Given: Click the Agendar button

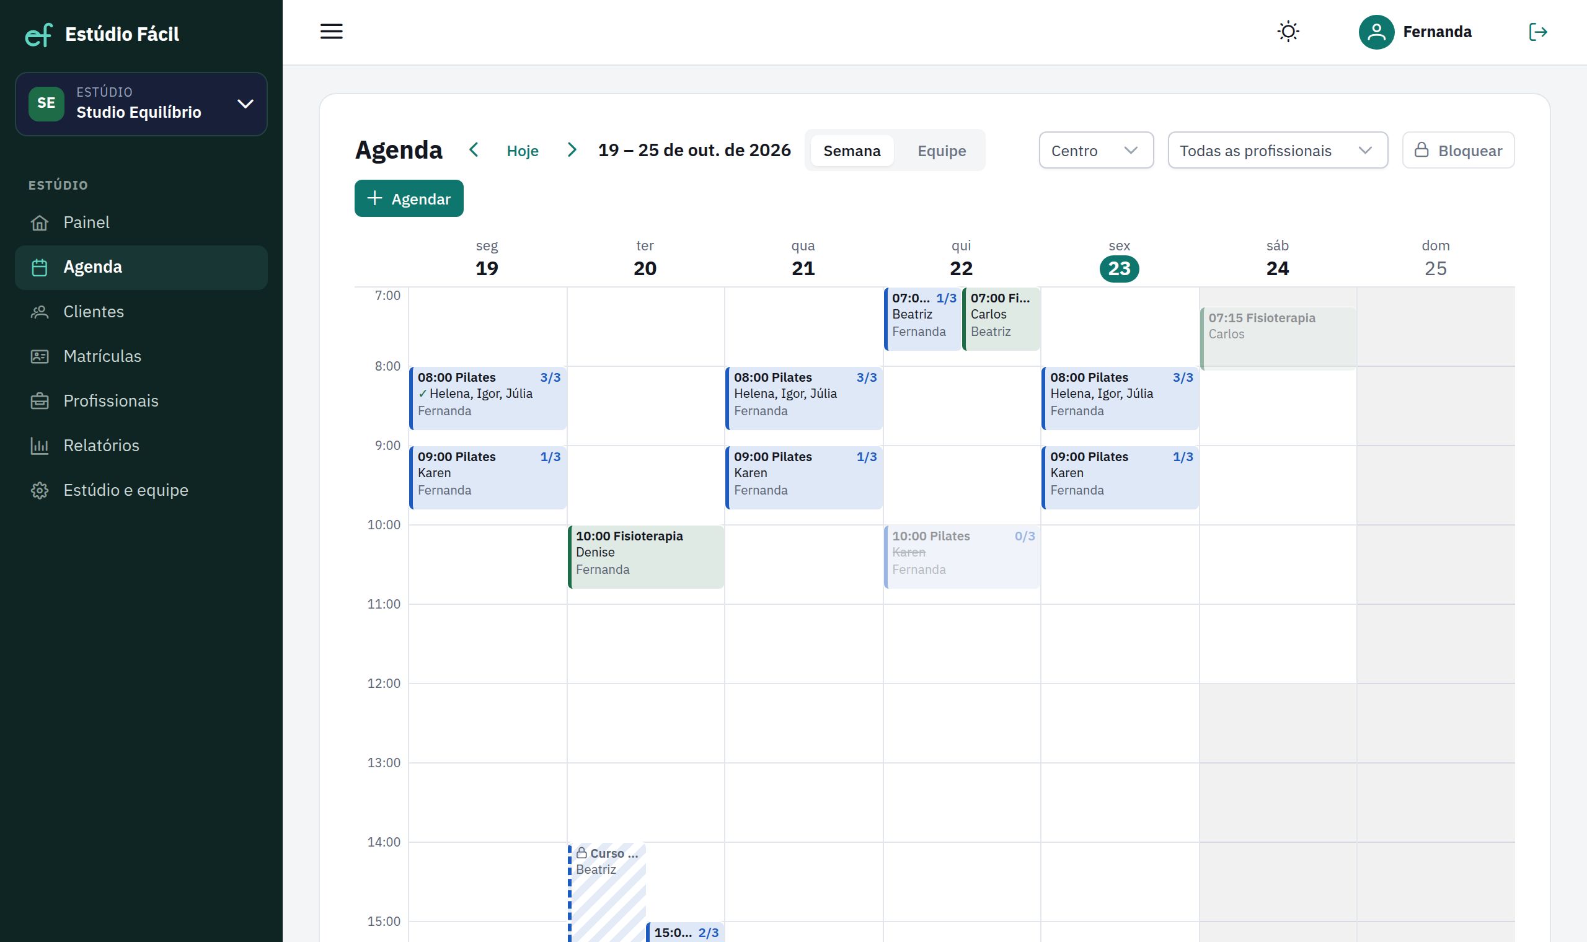Looking at the screenshot, I should 409,198.
